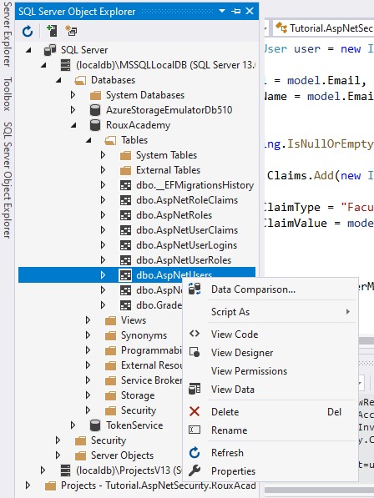374x498 pixels.
Task: Click the dbo.__EFMigrationsHistory table icon
Action: click(x=125, y=185)
